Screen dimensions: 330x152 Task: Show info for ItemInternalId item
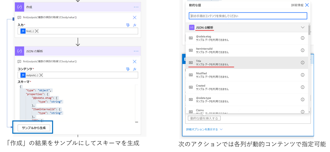pyautogui.click(x=302, y=50)
